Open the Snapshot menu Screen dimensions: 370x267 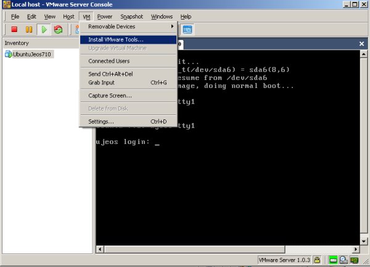pos(132,17)
